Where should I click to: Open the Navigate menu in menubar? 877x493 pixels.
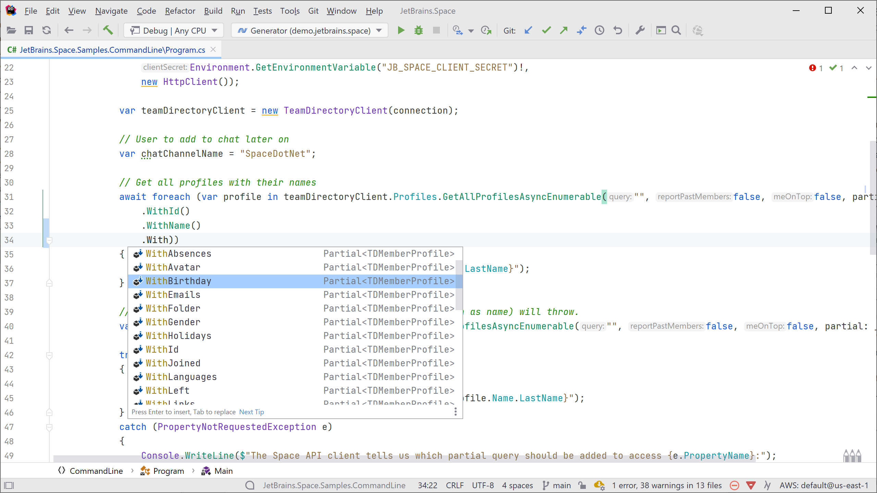[111, 11]
